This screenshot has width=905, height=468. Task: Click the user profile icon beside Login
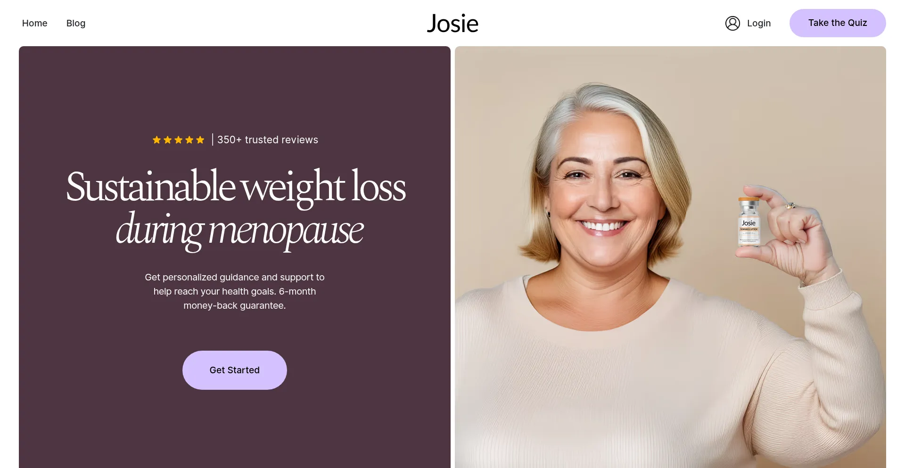(732, 23)
